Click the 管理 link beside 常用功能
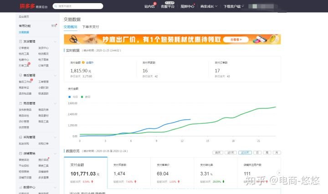Image resolution: width=328 pixels, height=194 pixels. (54, 26)
